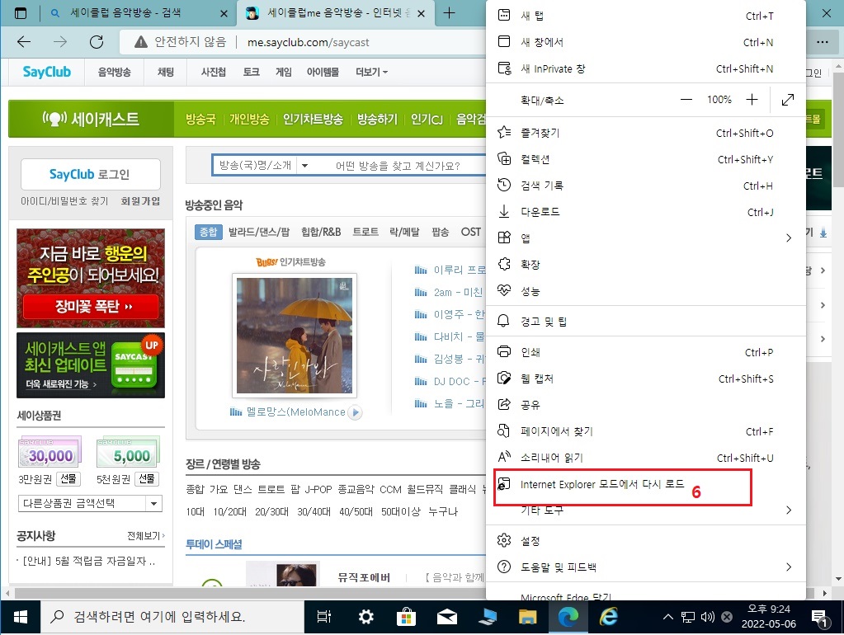The image size is (844, 635).
Task: Play the 멜로망스(MeloMance) track
Action: 355,412
